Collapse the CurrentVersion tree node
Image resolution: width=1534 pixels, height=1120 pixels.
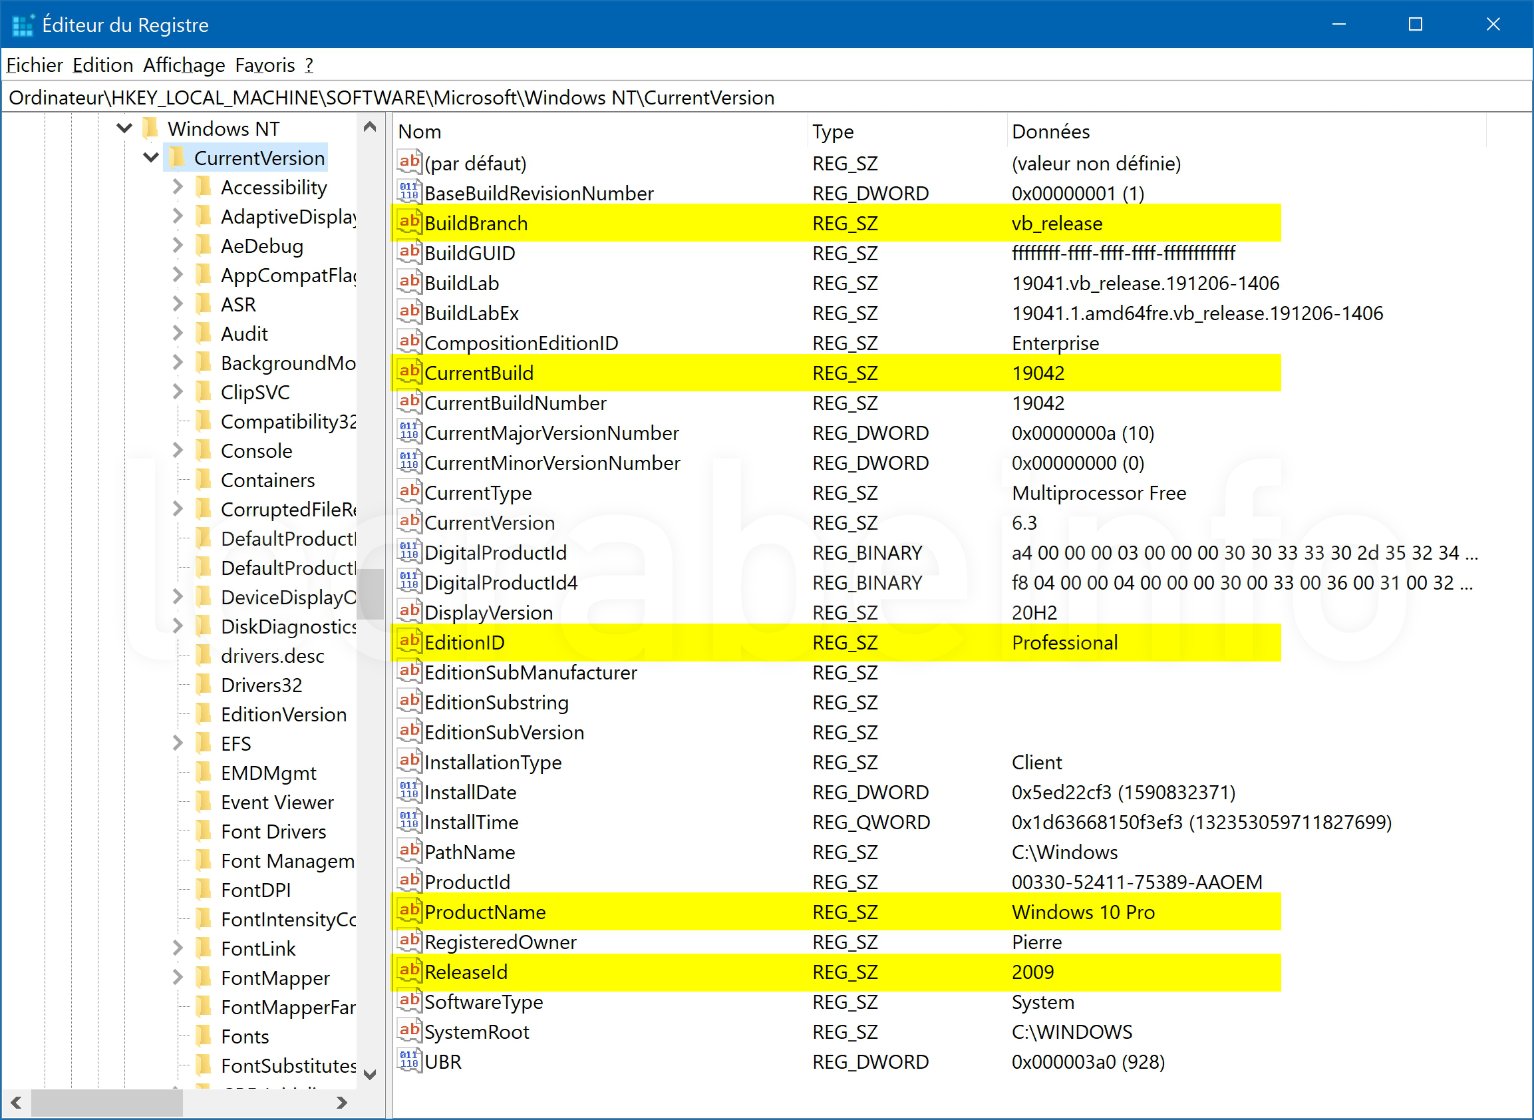coord(150,157)
